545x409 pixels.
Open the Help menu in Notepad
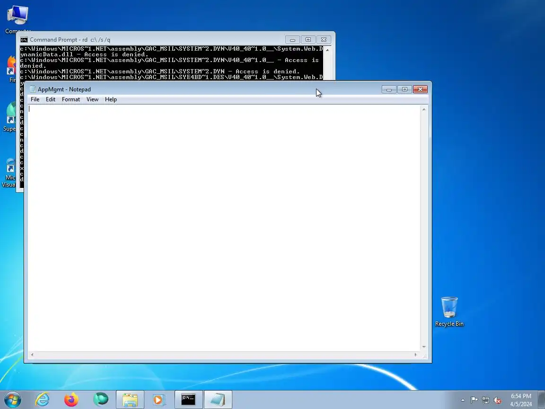coord(111,99)
